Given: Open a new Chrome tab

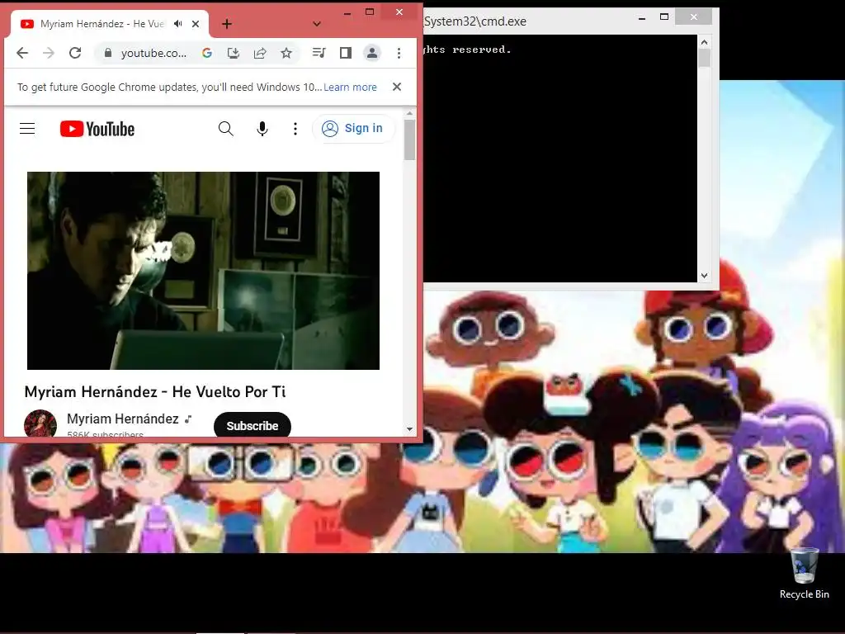Looking at the screenshot, I should [x=227, y=24].
